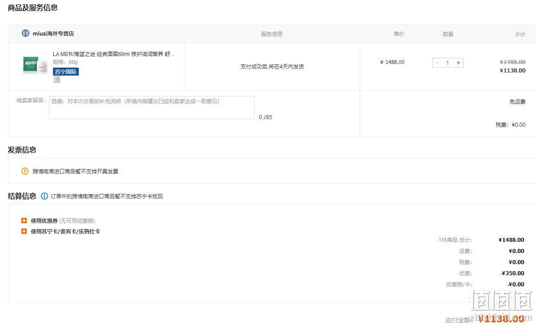Click the quantity input field showing 1
Screen dimensions: 536x325
click(x=448, y=63)
